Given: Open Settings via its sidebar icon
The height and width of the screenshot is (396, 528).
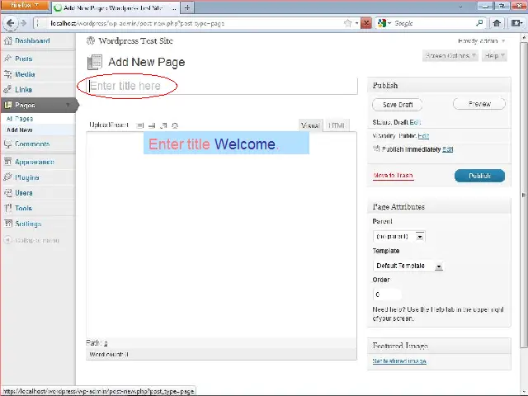Looking at the screenshot, I should click(7, 224).
